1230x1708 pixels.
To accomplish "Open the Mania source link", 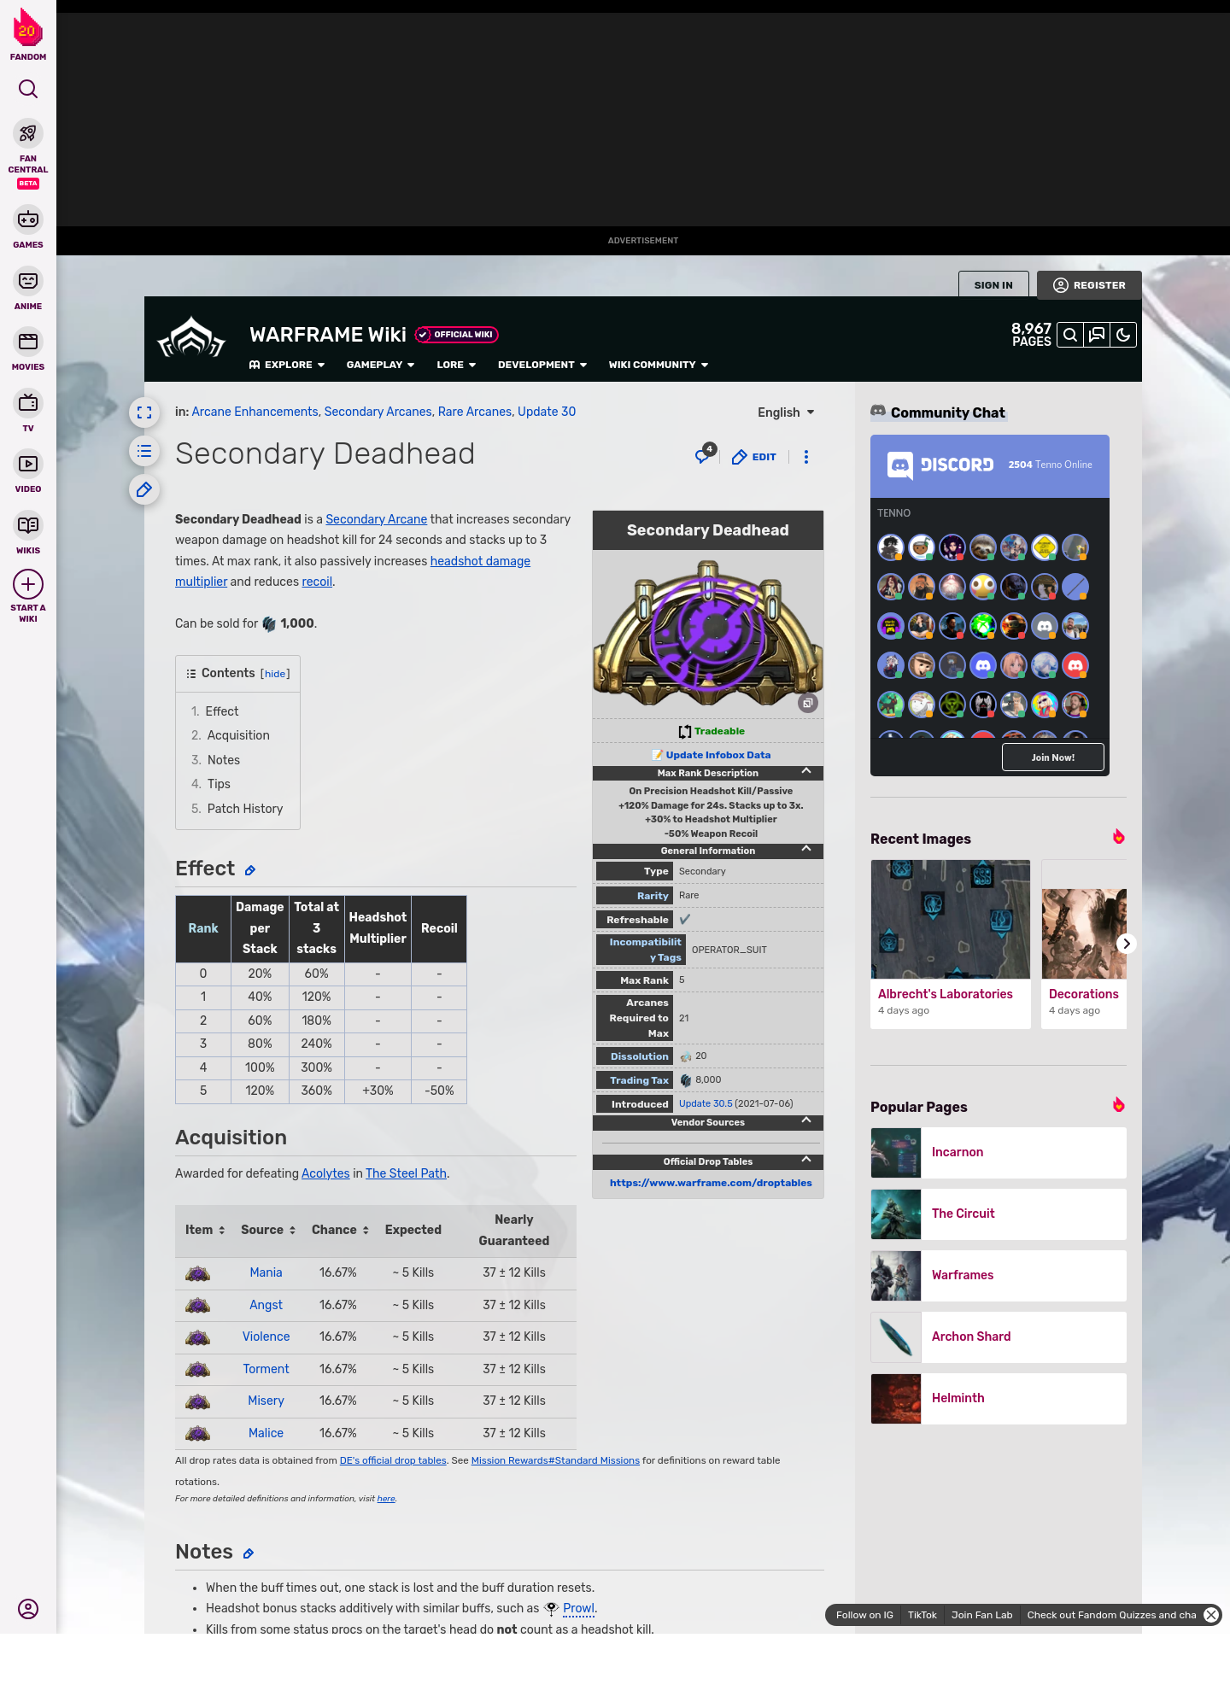I will point(266,1272).
